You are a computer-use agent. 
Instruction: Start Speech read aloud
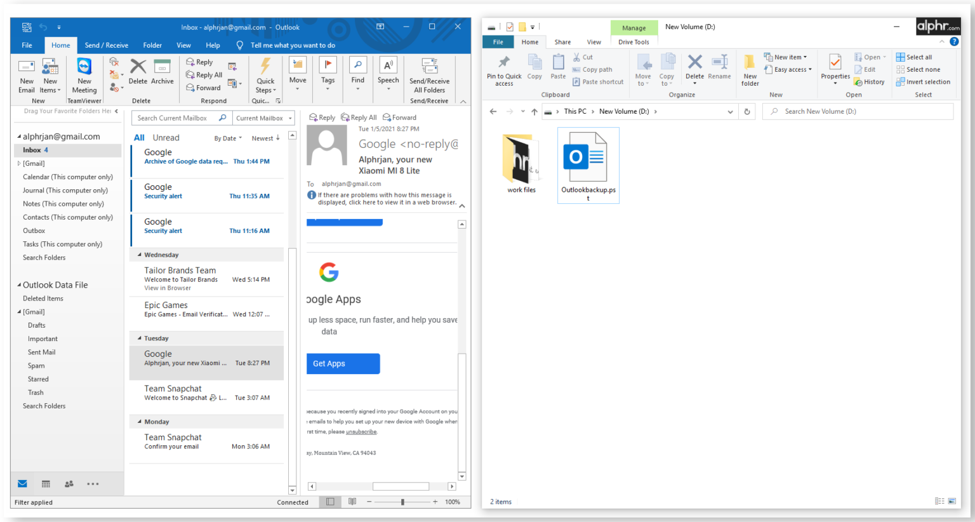388,75
